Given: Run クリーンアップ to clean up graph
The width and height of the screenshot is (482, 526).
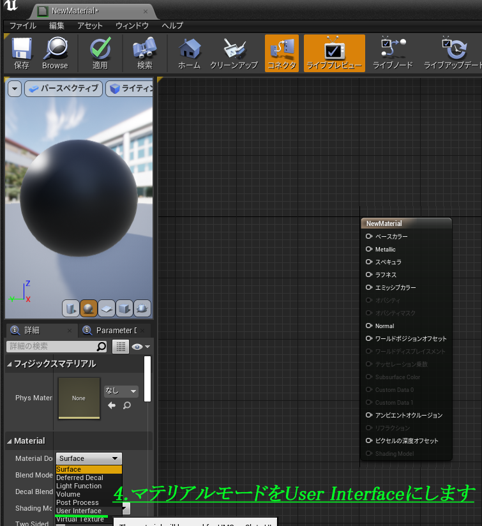Looking at the screenshot, I should (x=234, y=53).
